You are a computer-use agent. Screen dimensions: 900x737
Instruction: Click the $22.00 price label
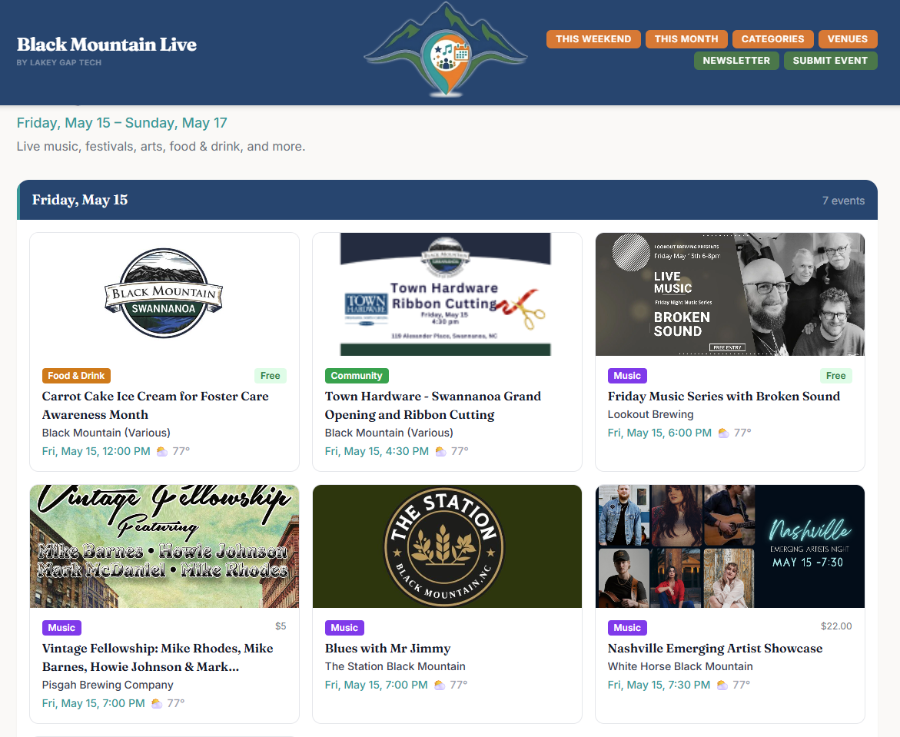(x=836, y=626)
